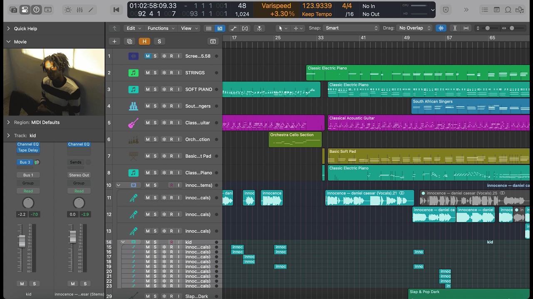Open Loop Browser icon
The image size is (533, 299).
[x=508, y=10]
